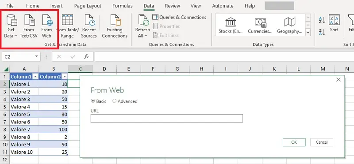Select column A header

pos(24,69)
